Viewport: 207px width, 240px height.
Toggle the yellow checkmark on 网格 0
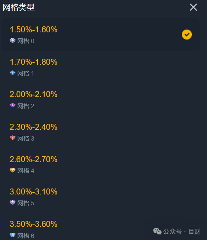[x=187, y=35]
